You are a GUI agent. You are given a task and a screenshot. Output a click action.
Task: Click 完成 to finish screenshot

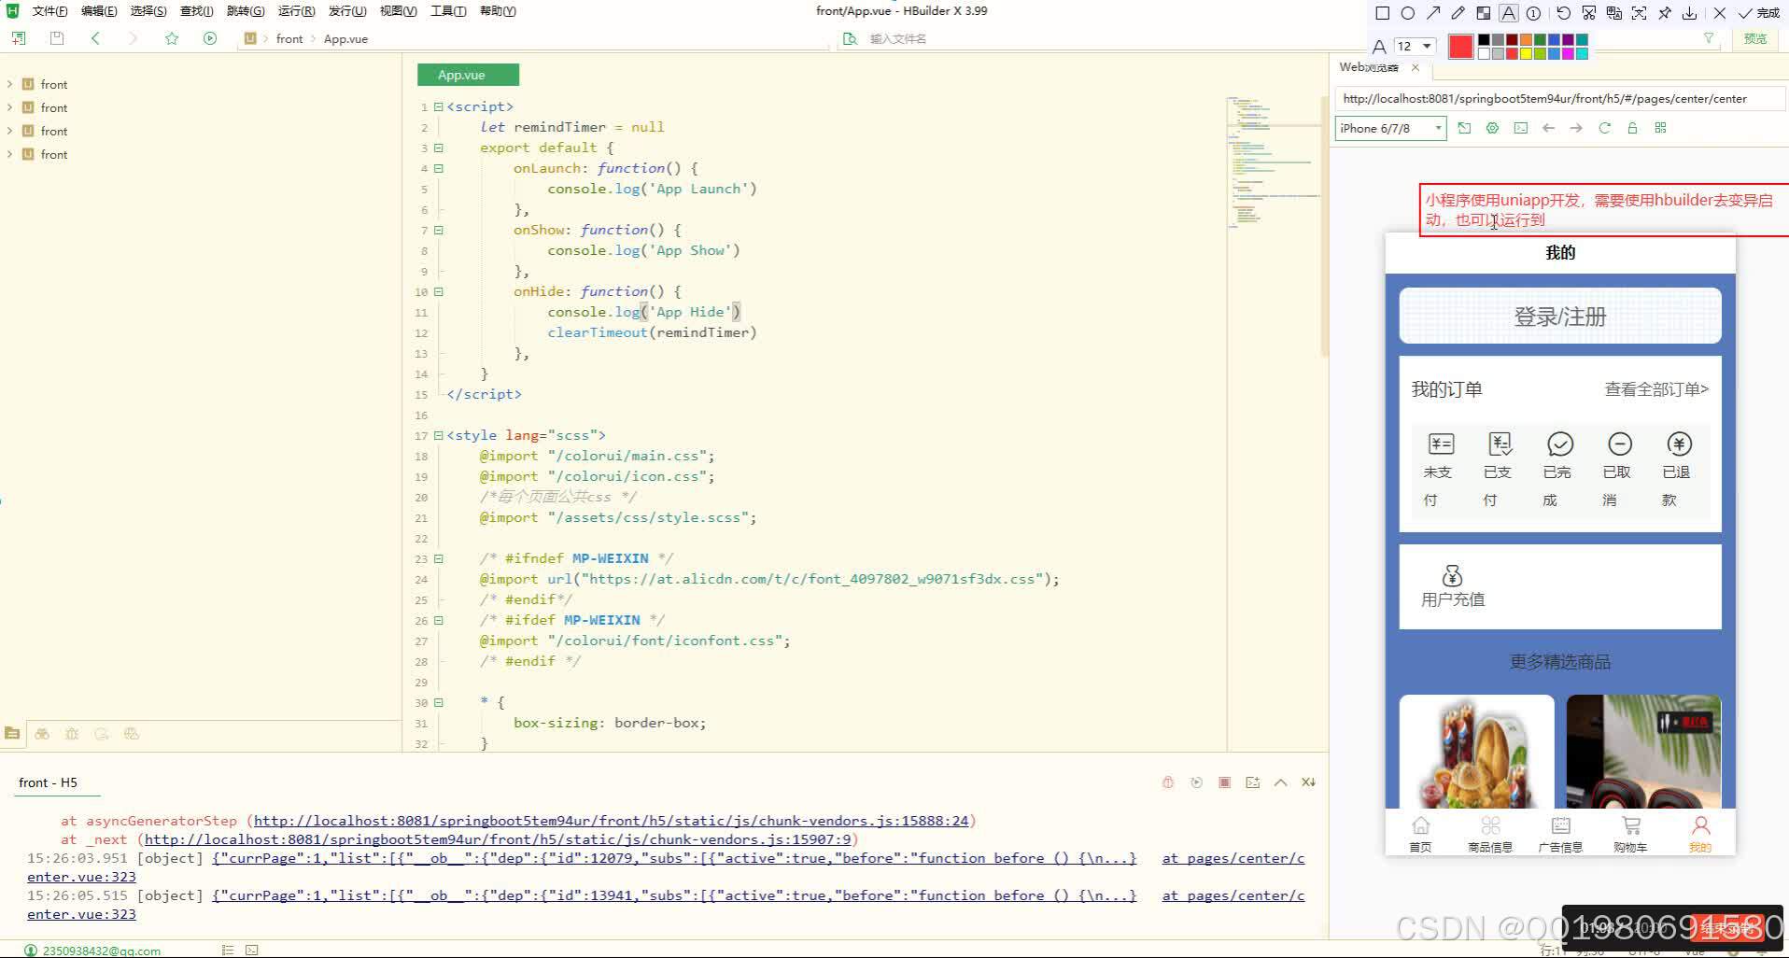[x=1758, y=13]
